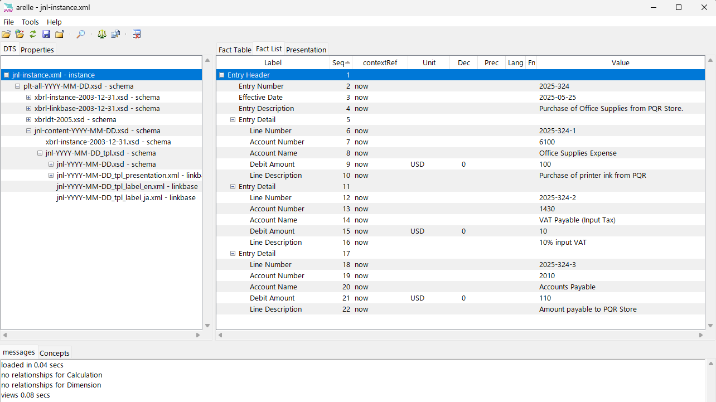The width and height of the screenshot is (716, 402).
Task: Collapse the Entry Header row
Action: (x=221, y=75)
